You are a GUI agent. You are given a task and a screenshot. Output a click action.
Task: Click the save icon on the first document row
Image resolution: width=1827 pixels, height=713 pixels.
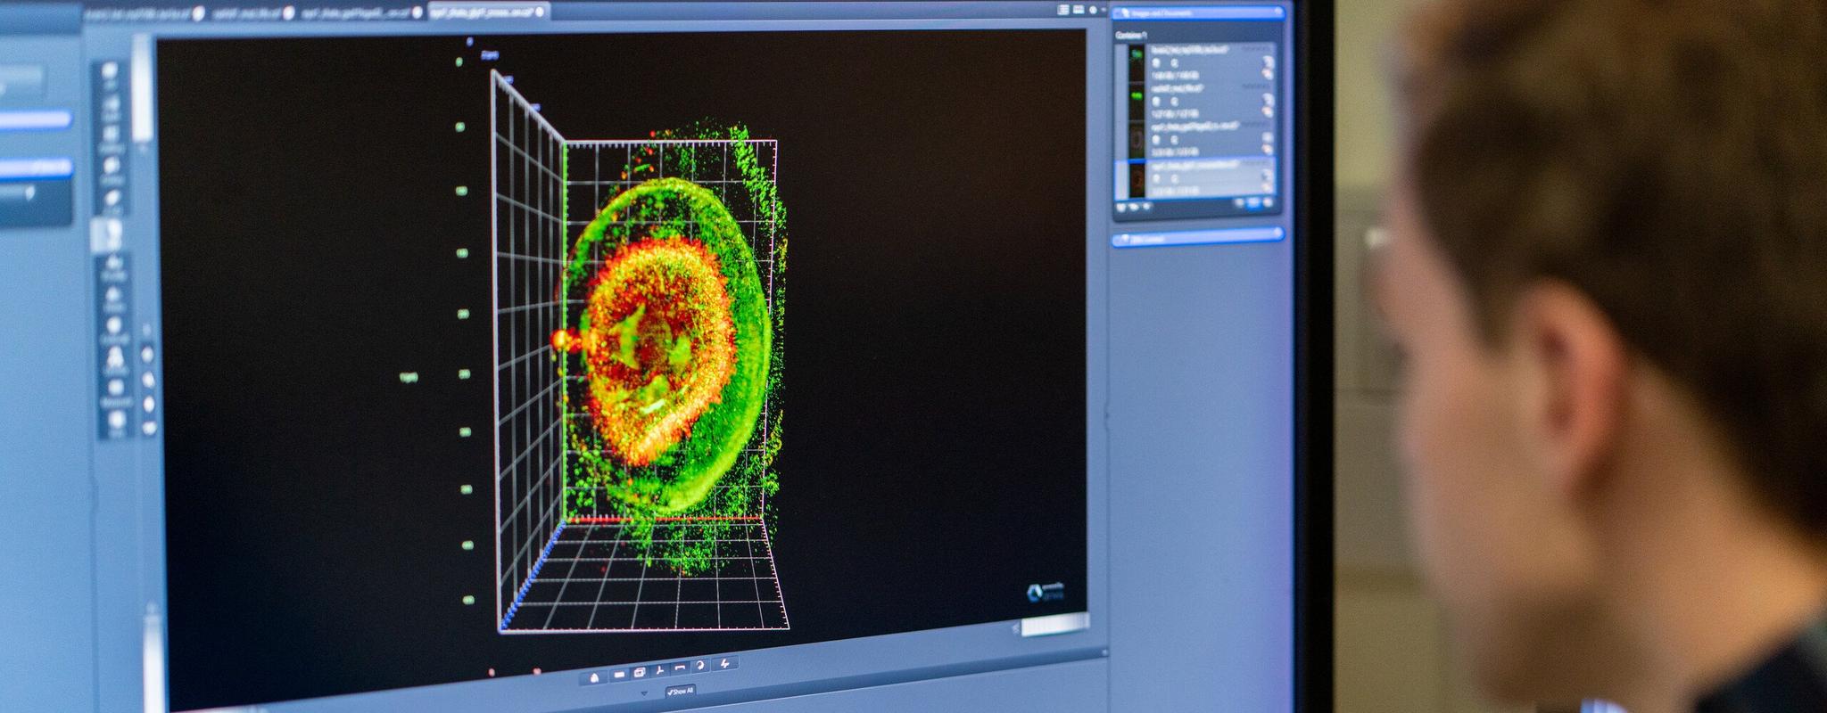[1268, 74]
